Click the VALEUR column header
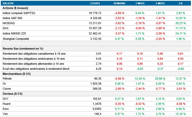Viewport: 192px width, 117px height. point(8,3)
